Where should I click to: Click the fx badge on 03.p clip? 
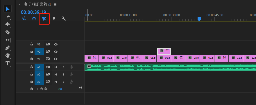point(118,58)
